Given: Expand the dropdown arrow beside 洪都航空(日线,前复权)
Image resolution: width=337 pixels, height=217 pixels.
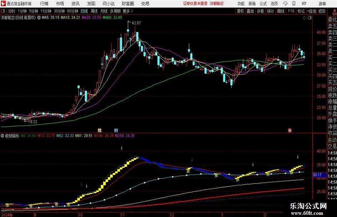Looking at the screenshot, I should 39,17.
